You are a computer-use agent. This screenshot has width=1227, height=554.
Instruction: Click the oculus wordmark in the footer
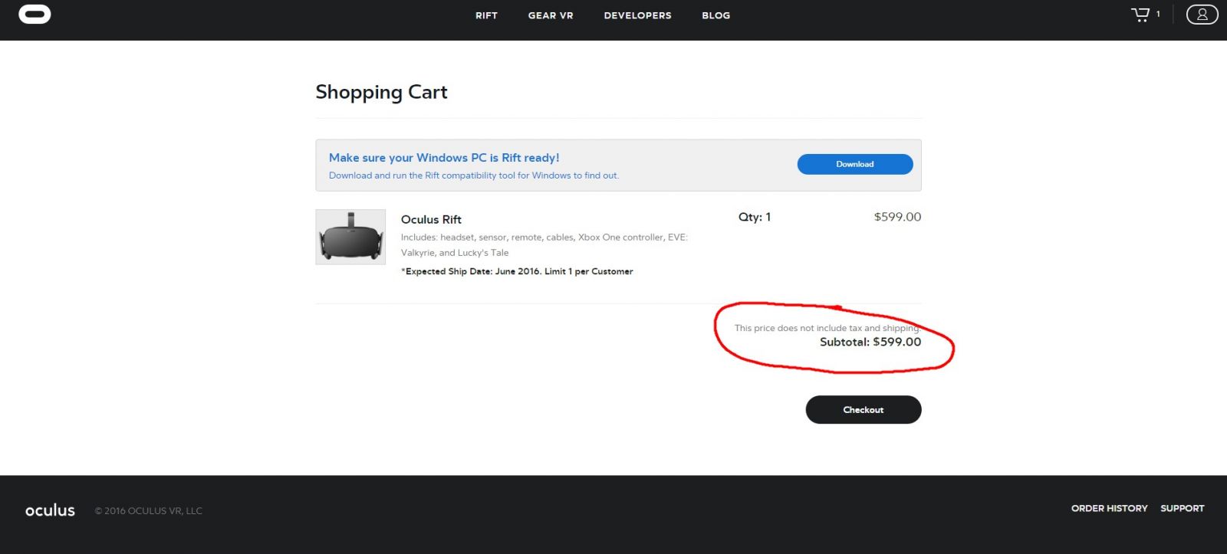[50, 510]
